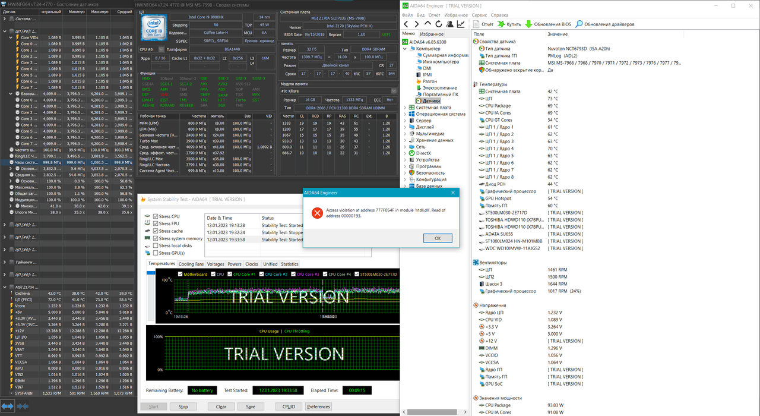The image size is (760, 416).
Task: Uncheck Stress CPU checkbox
Action: pos(156,216)
